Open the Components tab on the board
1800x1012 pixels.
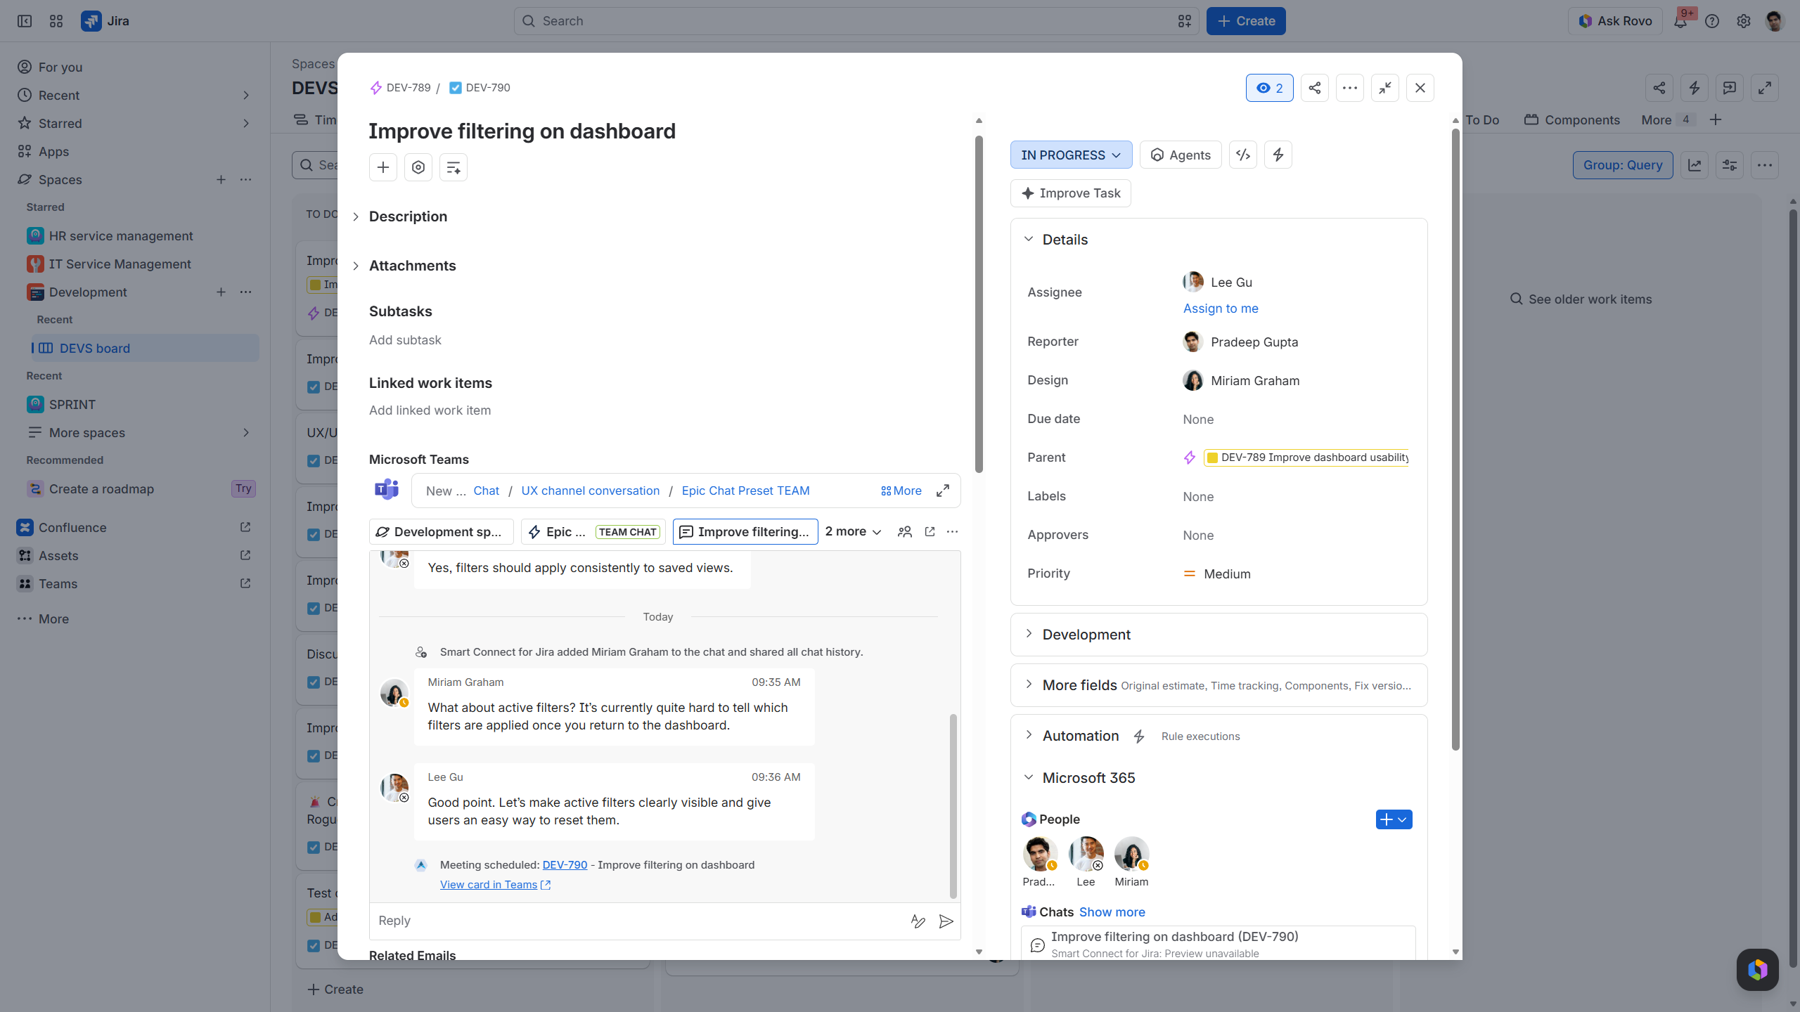(x=1572, y=119)
